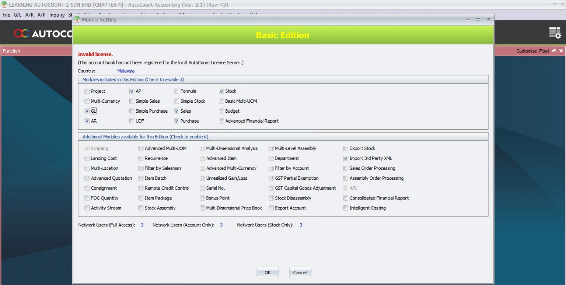This screenshot has width=566, height=285.
Task: Check the Multi-Currency module
Action: (x=87, y=101)
